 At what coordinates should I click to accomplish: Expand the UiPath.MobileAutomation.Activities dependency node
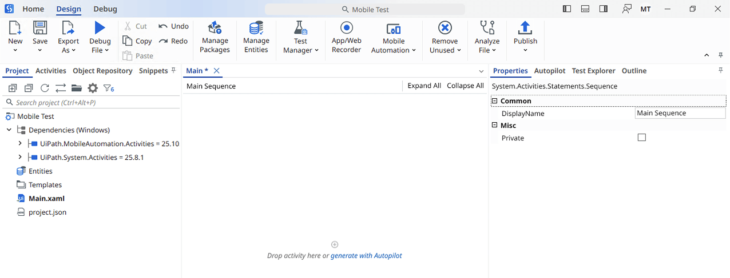(20, 144)
